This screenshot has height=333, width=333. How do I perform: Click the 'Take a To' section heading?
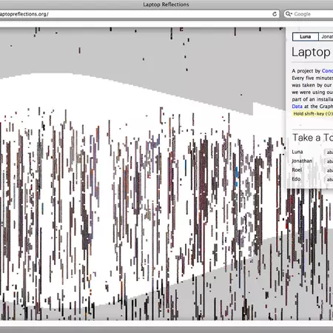(x=312, y=138)
